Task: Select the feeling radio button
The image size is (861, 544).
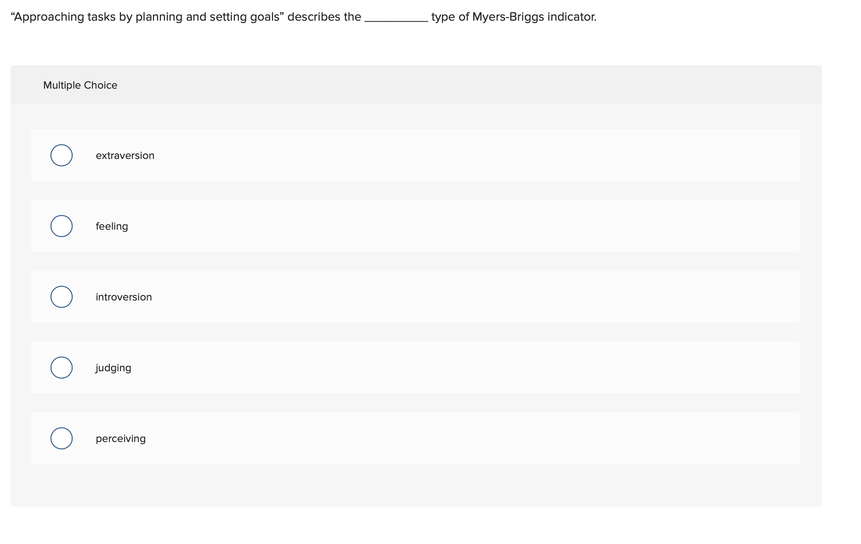Action: pos(61,226)
